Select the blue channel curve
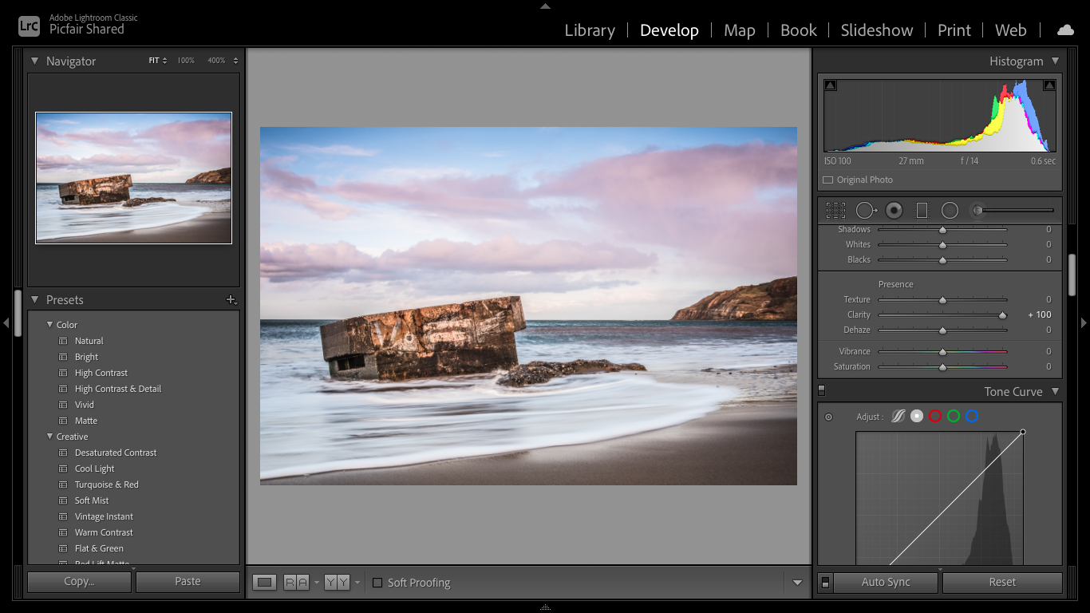This screenshot has width=1090, height=613. (x=972, y=416)
